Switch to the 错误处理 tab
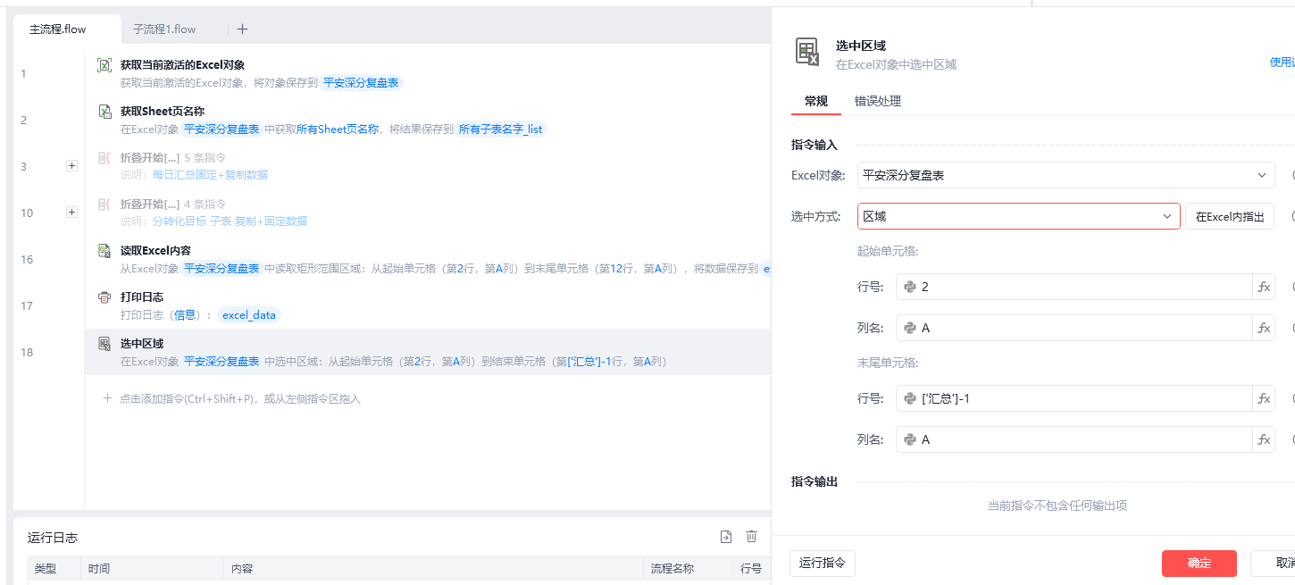This screenshot has height=585, width=1295. click(x=877, y=101)
